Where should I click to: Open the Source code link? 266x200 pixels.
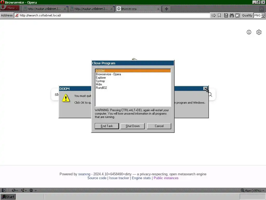click(97, 178)
